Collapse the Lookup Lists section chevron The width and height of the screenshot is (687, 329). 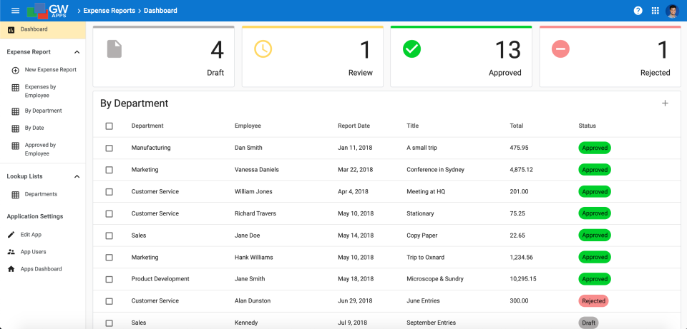pos(77,176)
